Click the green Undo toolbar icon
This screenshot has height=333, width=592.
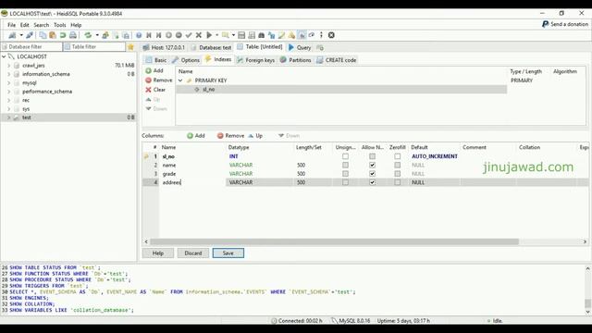tap(63, 35)
